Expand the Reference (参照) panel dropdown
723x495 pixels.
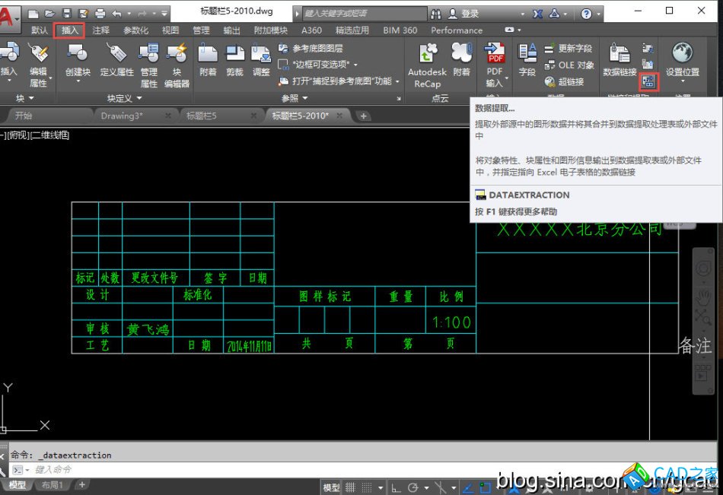pyautogui.click(x=295, y=98)
